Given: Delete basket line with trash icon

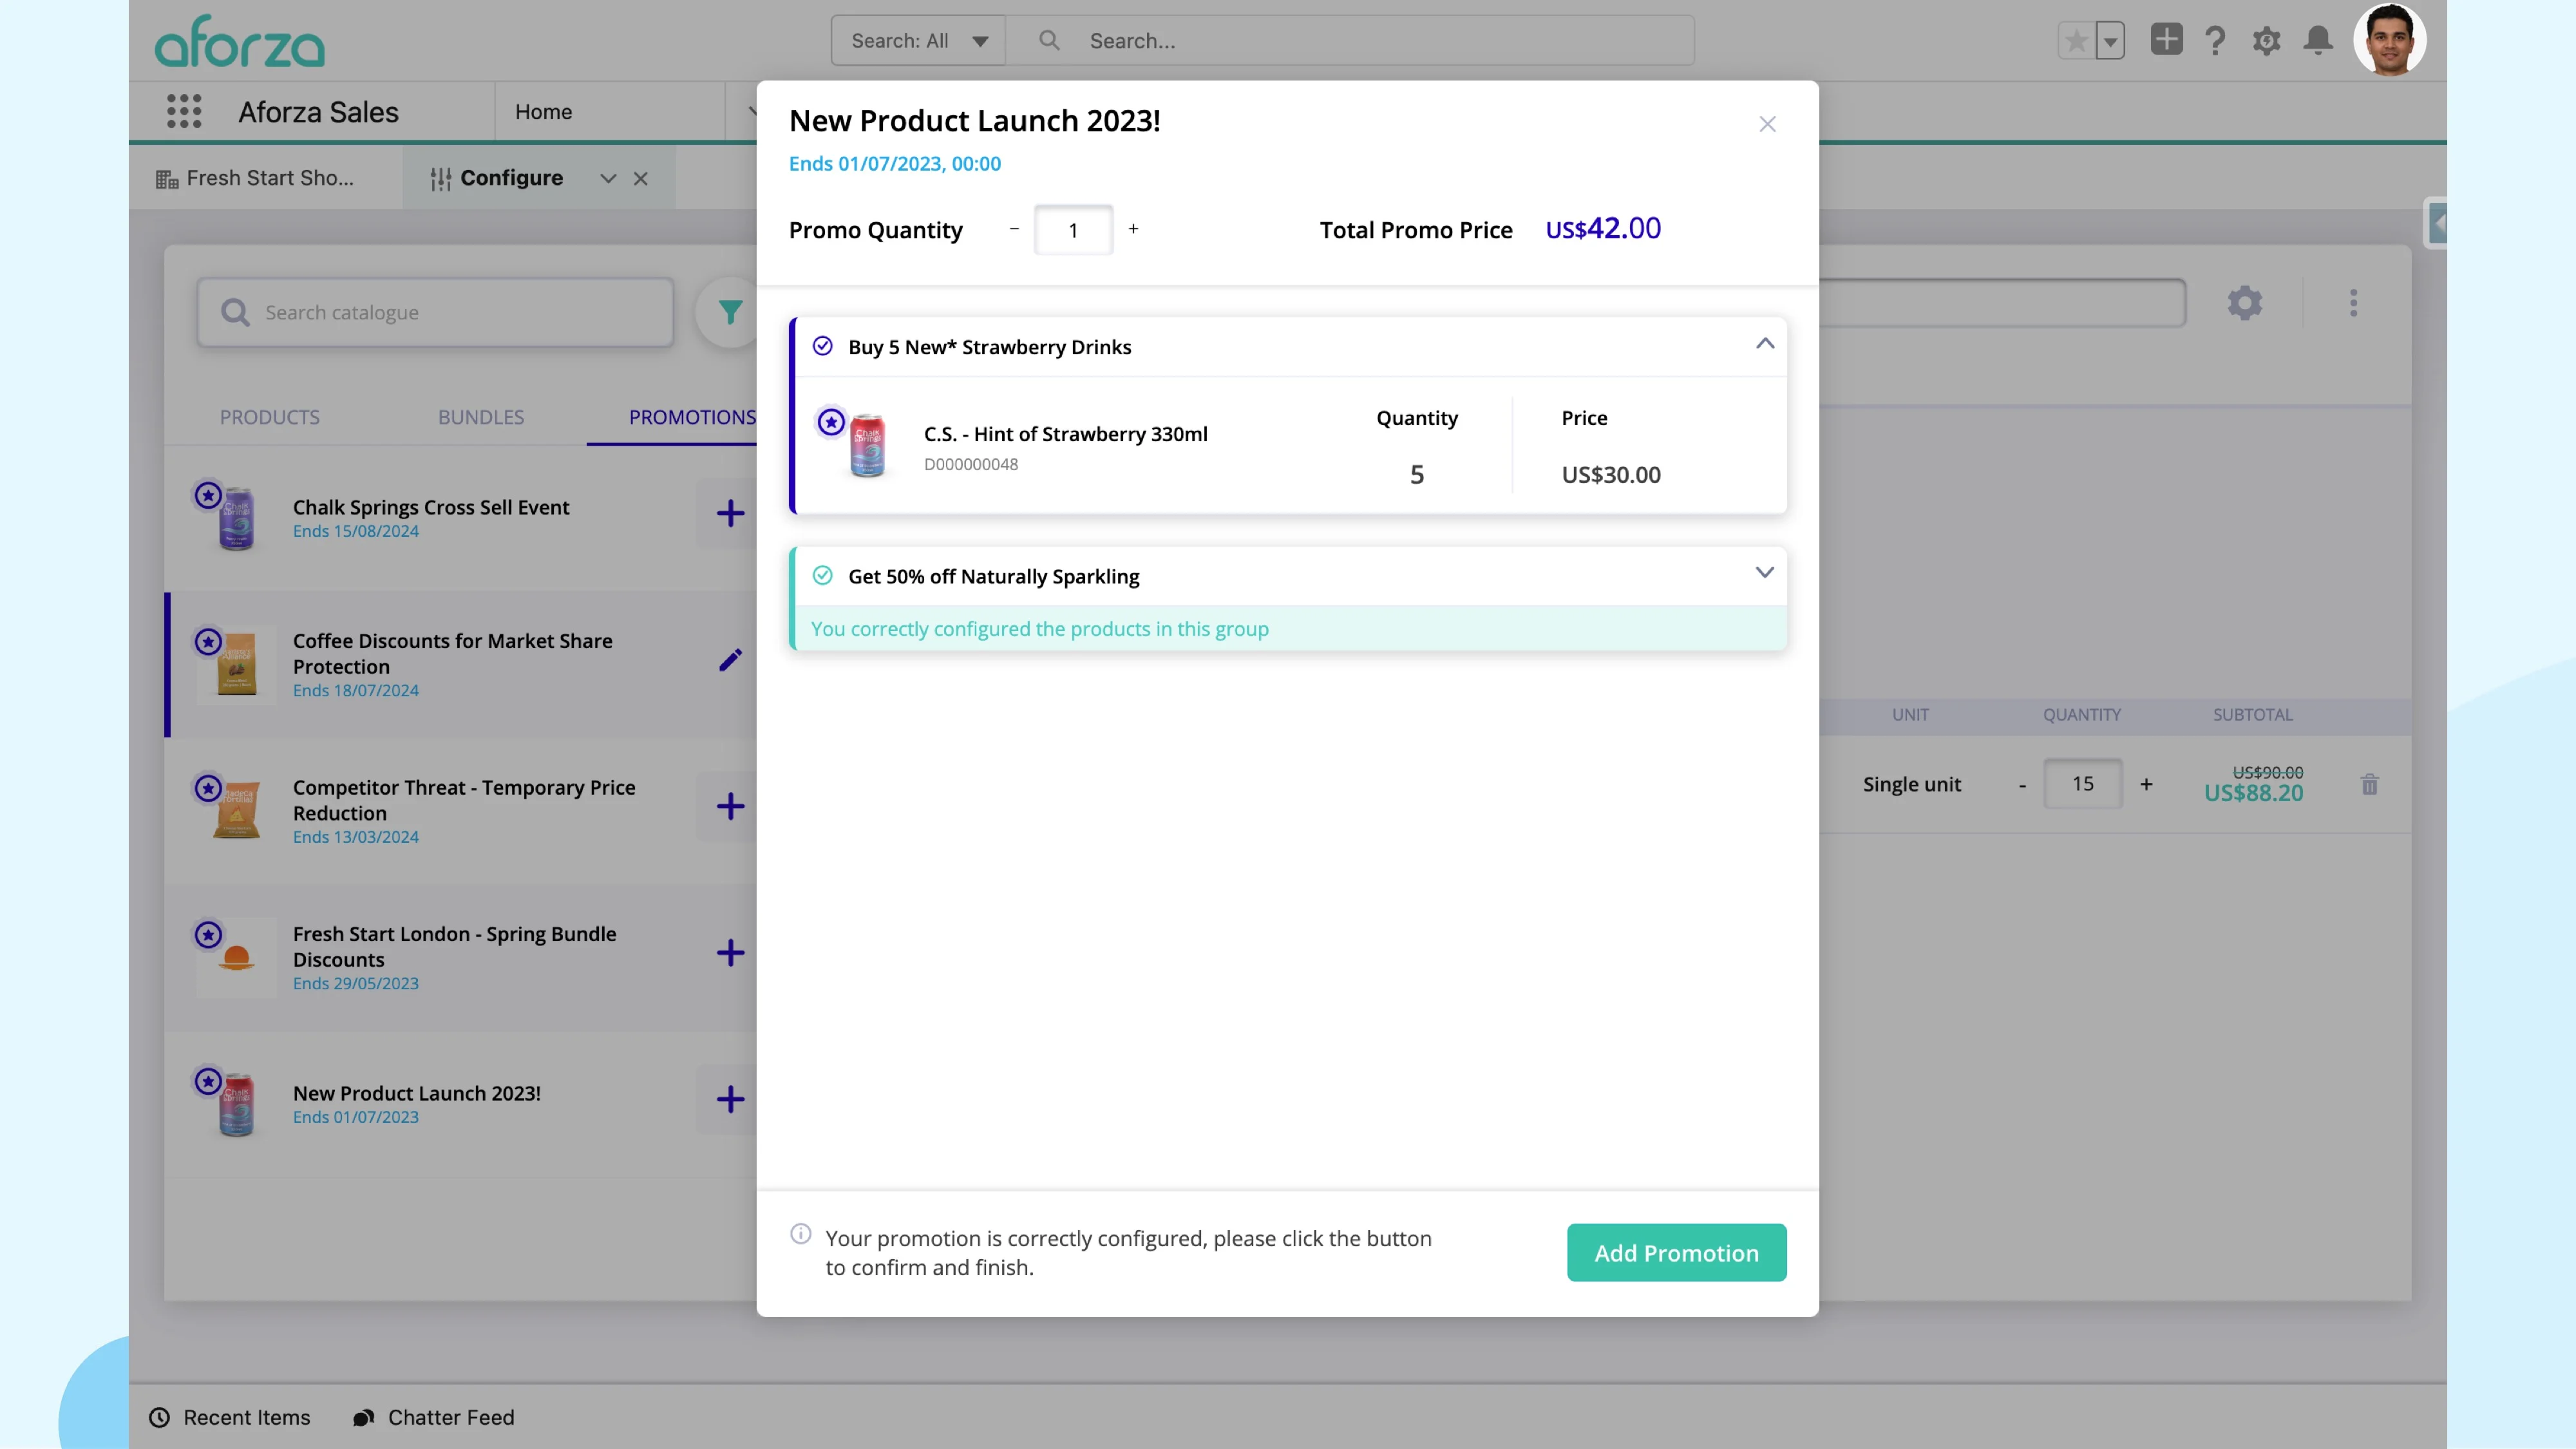Looking at the screenshot, I should (2369, 785).
